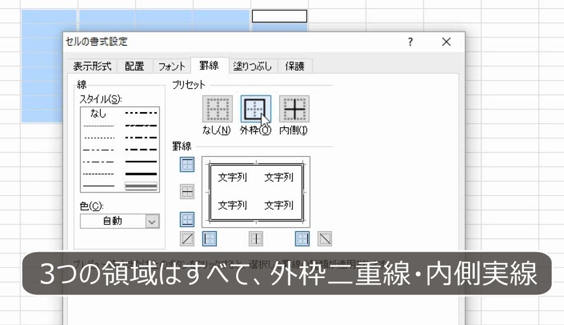Image resolution: width=564 pixels, height=325 pixels.
Task: Click the top-left 文字列 preview cell
Action: point(233,177)
